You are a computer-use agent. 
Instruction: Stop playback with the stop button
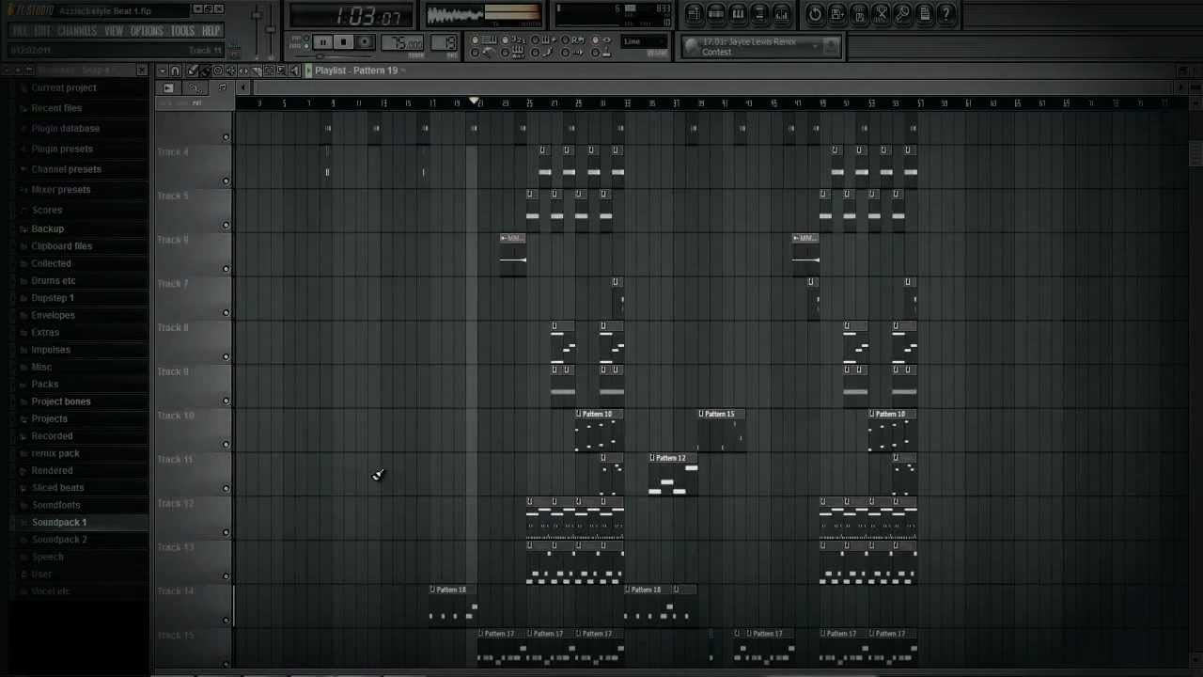(343, 42)
